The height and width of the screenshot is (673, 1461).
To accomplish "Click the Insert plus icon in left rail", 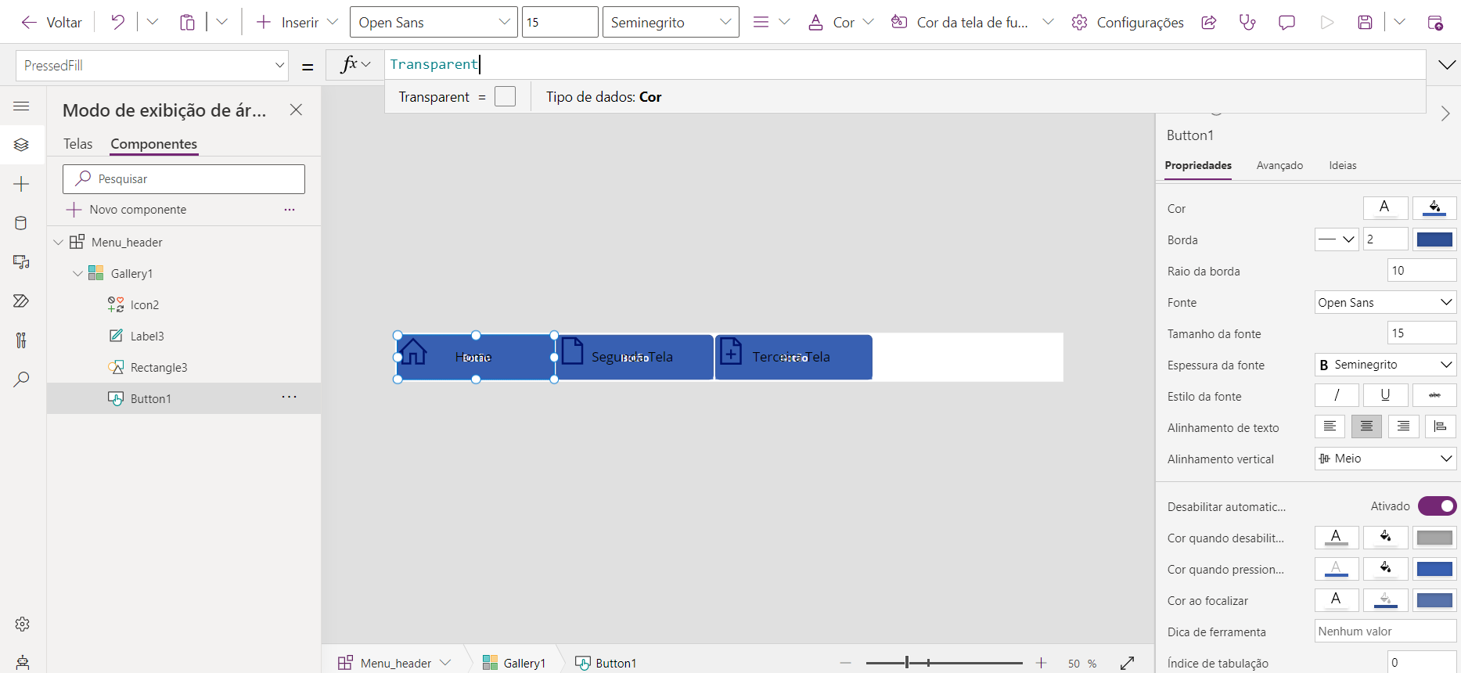I will (x=21, y=184).
